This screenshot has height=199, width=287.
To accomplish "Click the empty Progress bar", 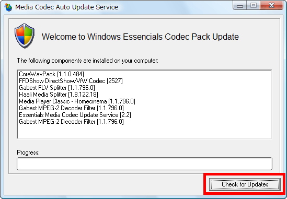I will coord(144,163).
